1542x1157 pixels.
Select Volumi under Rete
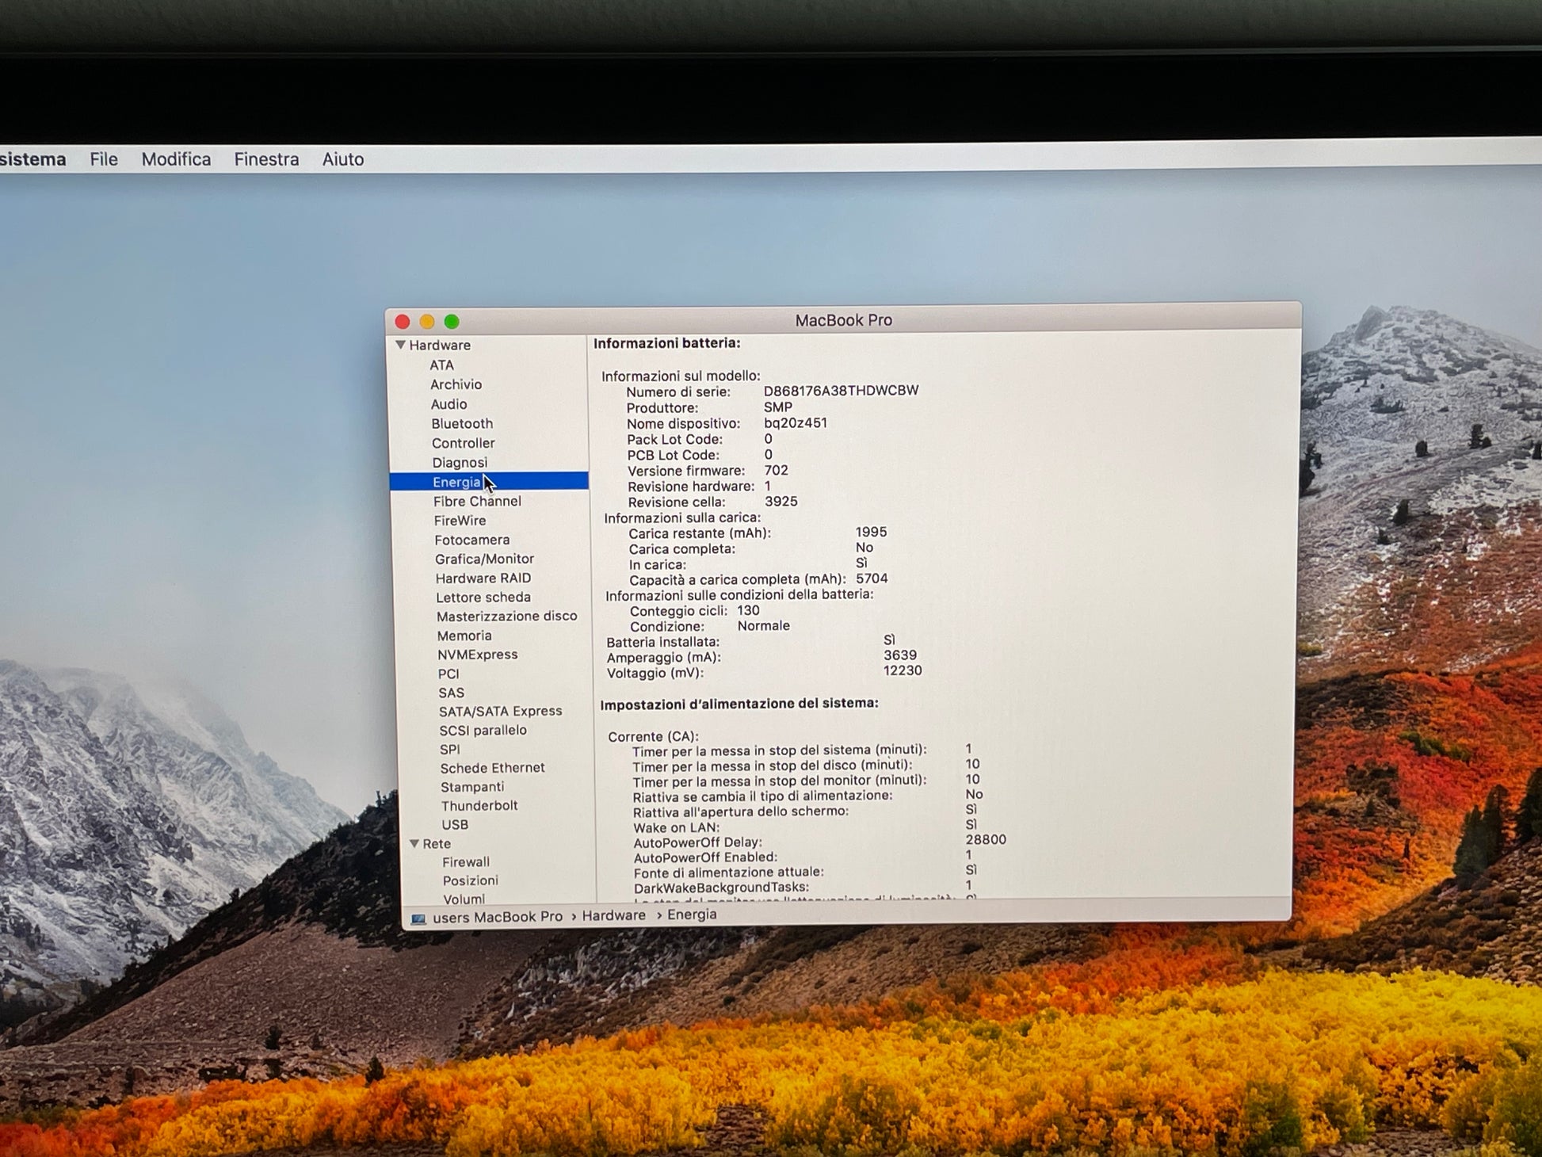pos(464,899)
